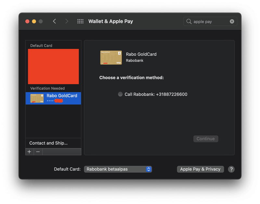
Task: Select the Call Rabobank radio option
Action: (120, 94)
